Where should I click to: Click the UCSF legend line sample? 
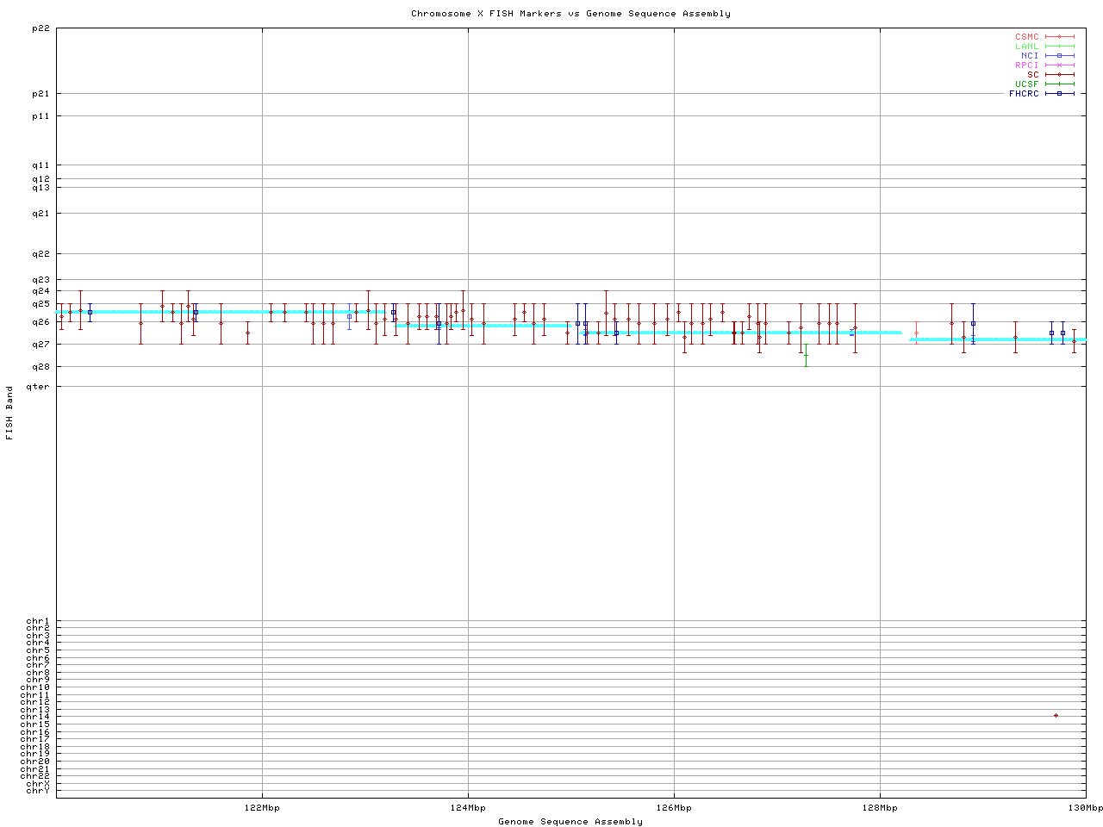(1060, 84)
